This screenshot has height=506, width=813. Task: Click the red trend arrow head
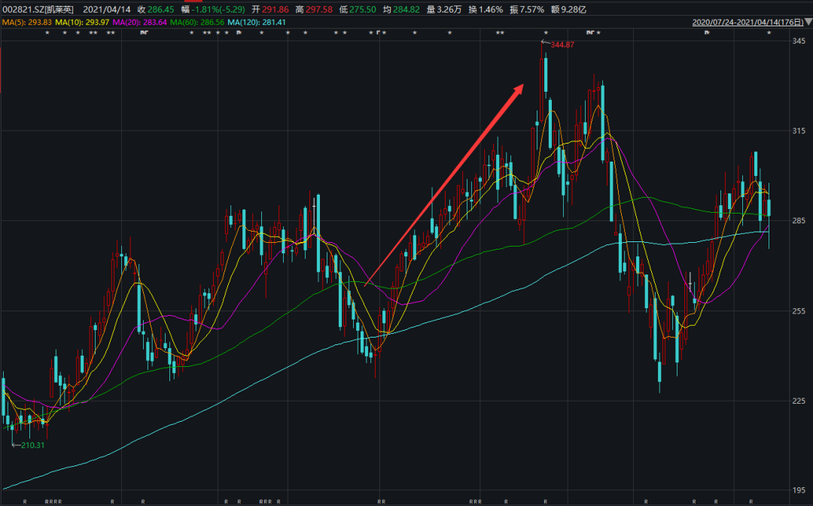pyautogui.click(x=519, y=89)
